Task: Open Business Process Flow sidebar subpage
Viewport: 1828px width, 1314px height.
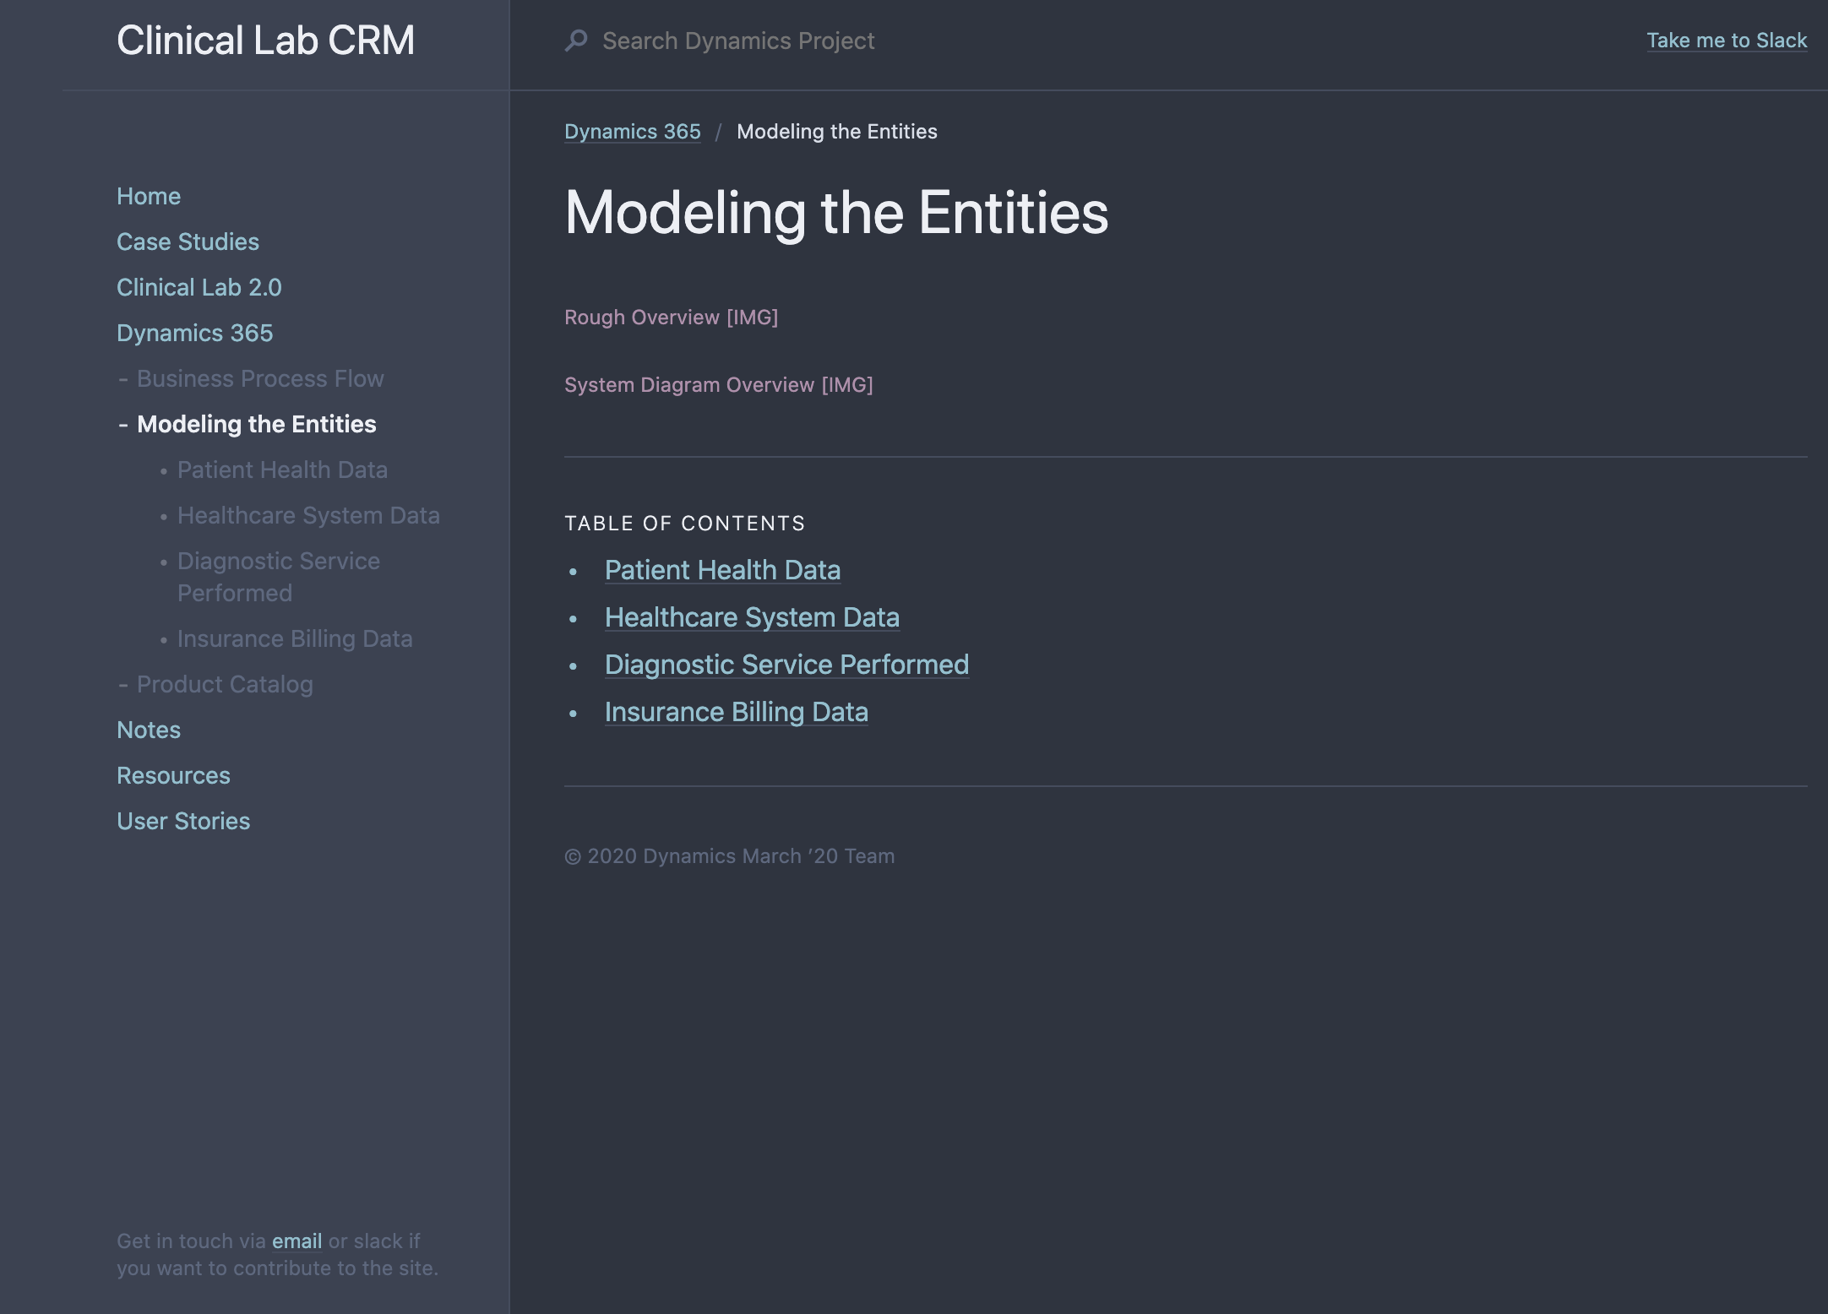Action: (260, 378)
